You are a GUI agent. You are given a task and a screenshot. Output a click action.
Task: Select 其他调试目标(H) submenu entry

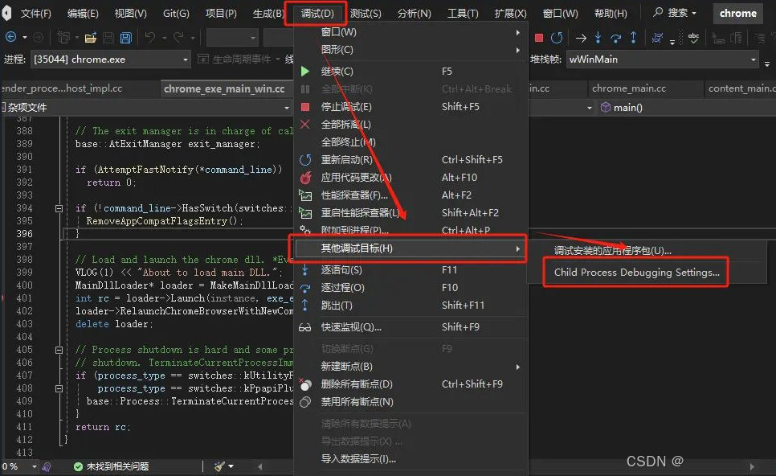click(x=410, y=248)
